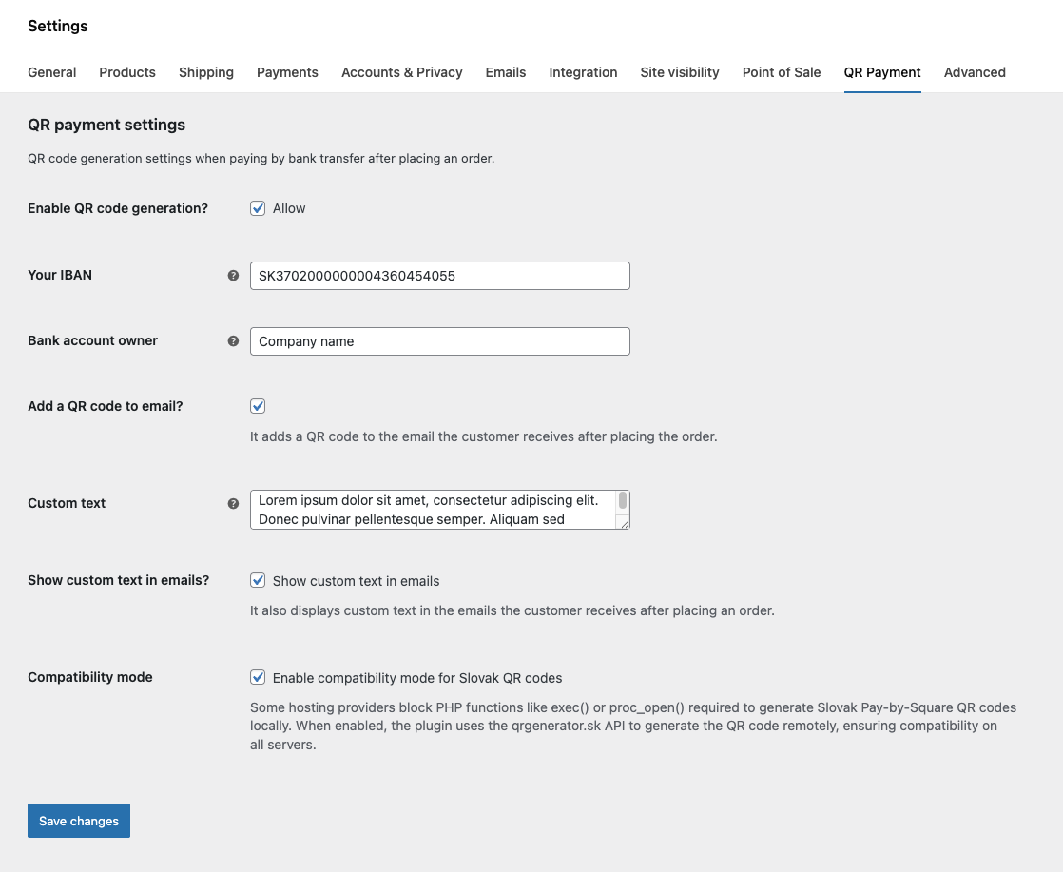
Task: Click inside the Custom text textarea
Action: click(433, 510)
